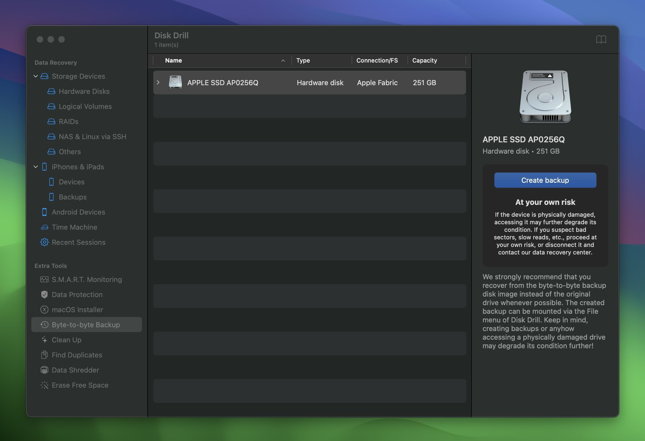Click the Others drive icon
This screenshot has width=645, height=441.
point(51,151)
